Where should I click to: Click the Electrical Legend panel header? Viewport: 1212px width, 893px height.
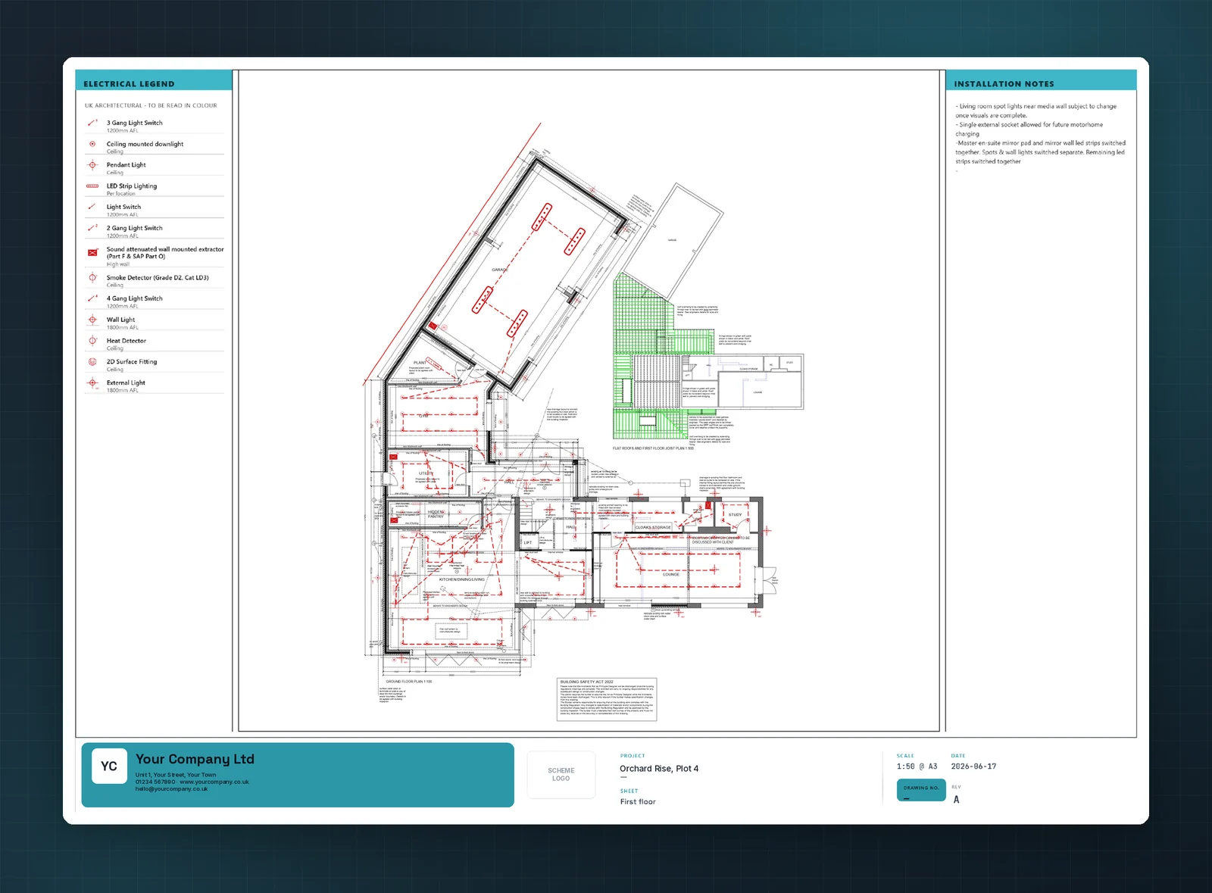point(154,80)
